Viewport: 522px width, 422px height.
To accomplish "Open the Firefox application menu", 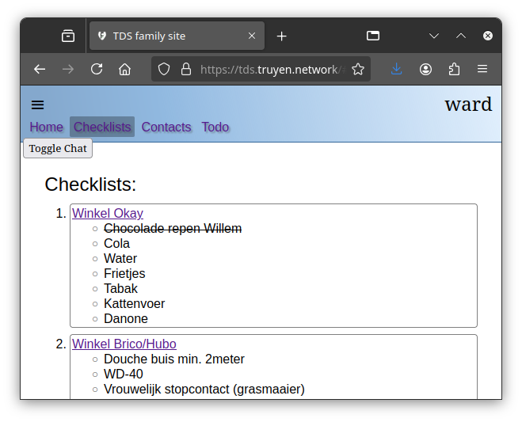I will (482, 69).
